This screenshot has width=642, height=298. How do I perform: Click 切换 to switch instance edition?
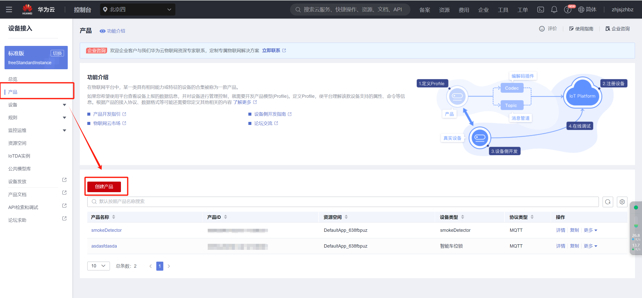click(57, 53)
